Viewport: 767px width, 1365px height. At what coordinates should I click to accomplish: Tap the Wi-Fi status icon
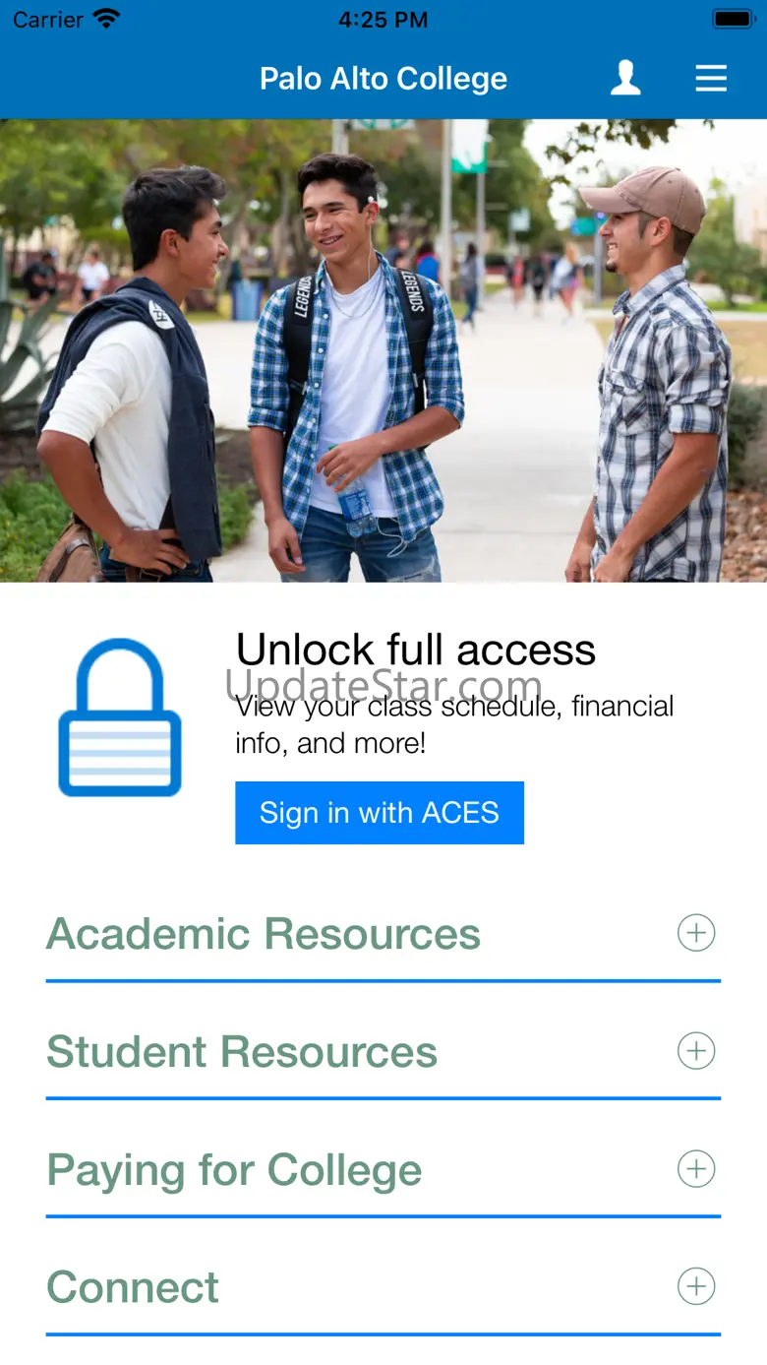tap(105, 19)
